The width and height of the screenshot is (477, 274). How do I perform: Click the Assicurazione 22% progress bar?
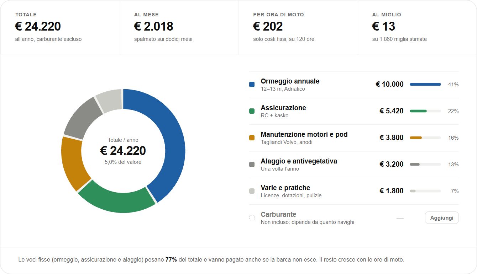425,111
